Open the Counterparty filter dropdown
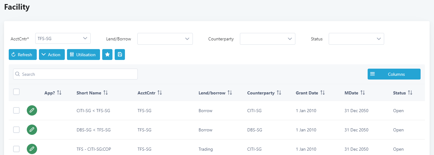Viewport: 434px width, 155px height. 267,39
